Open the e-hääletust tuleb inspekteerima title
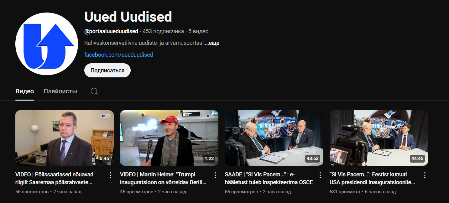This screenshot has height=203, width=449. [269, 178]
